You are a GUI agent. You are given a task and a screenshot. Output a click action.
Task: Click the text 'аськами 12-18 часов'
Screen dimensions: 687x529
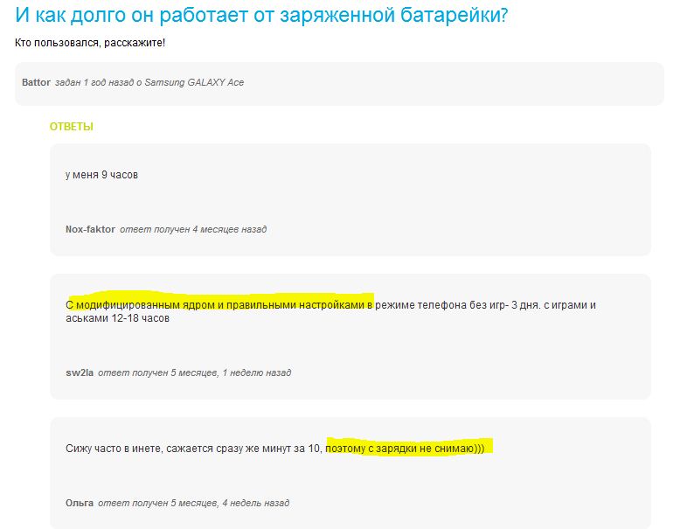pos(117,318)
